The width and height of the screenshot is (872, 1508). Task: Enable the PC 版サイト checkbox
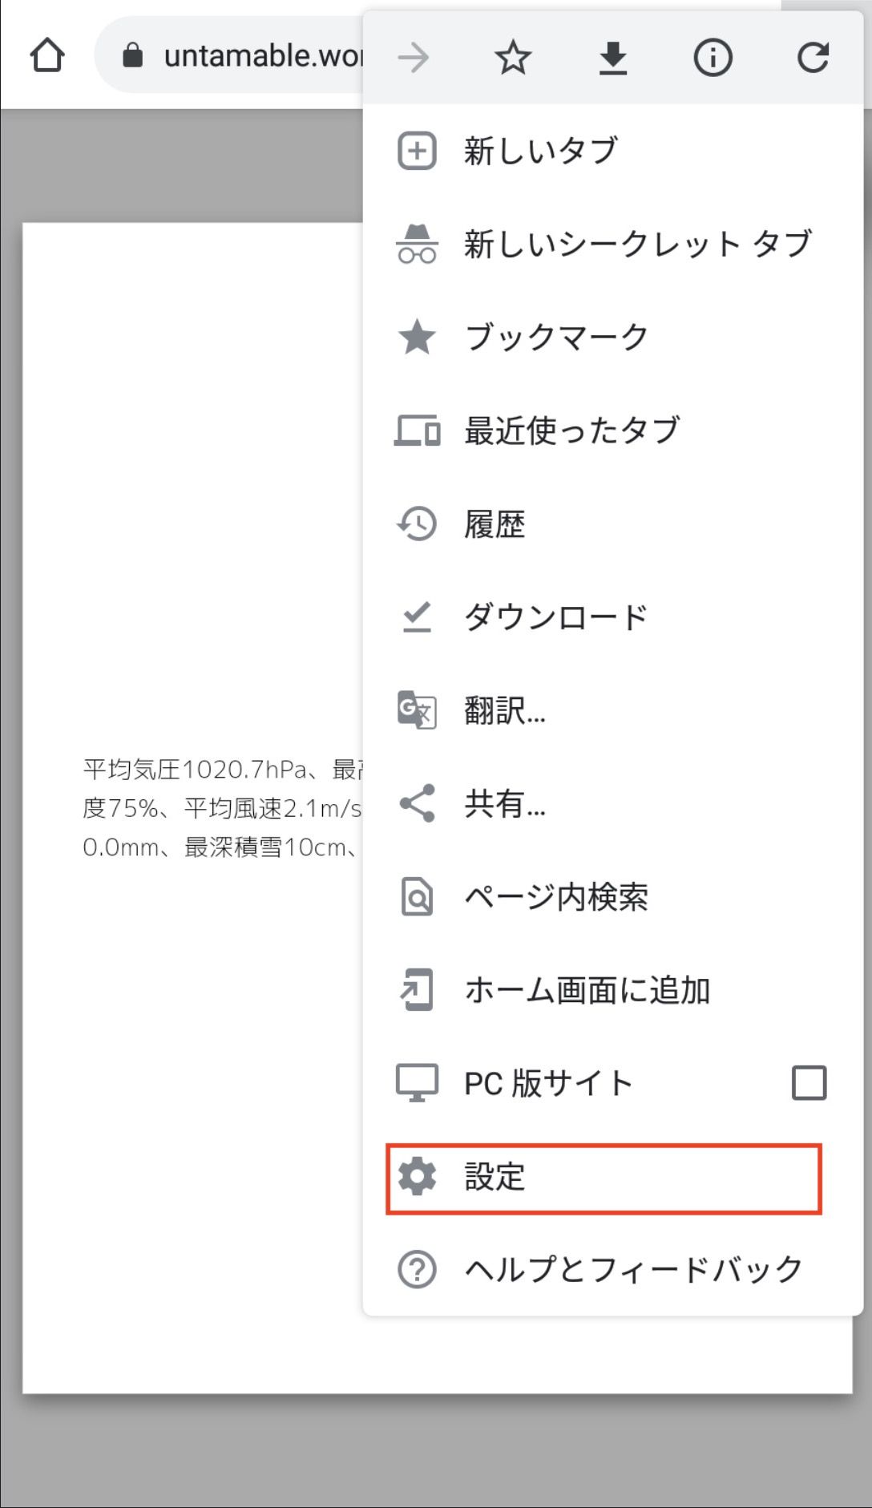(809, 1083)
